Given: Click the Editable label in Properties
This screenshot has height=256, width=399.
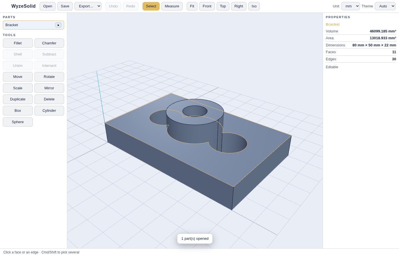Looking at the screenshot, I should (332, 67).
